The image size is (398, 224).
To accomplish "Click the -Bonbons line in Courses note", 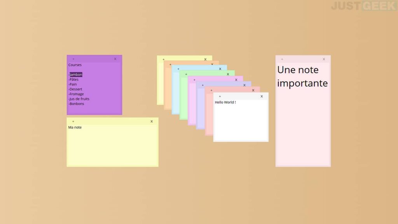I will point(76,103).
